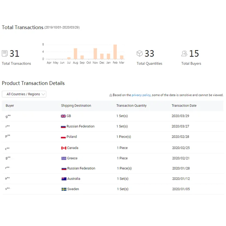
Task: Click quantity 1 Piece in Canada row
Action: point(122,148)
